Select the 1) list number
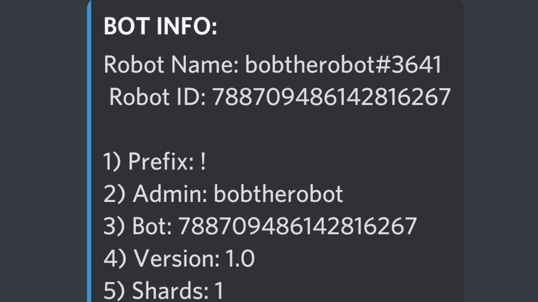Screen dimensions: 538x302 pyautogui.click(x=113, y=161)
